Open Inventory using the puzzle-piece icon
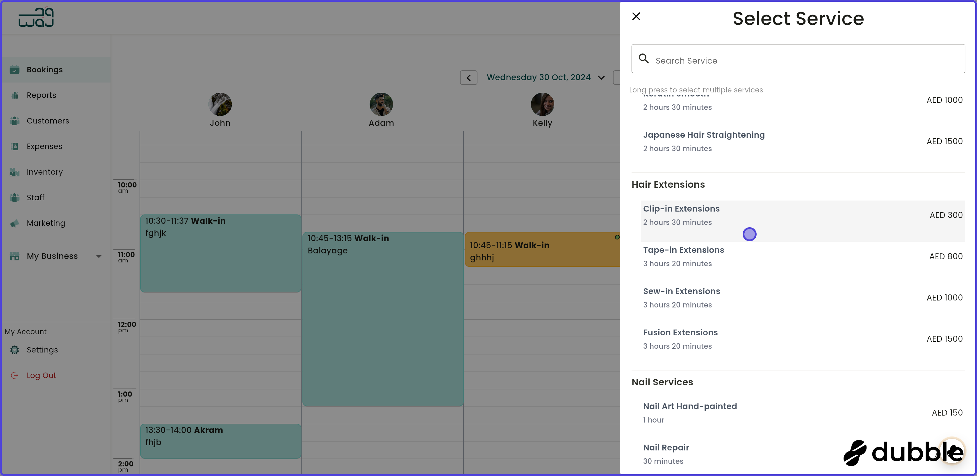Viewport: 977px width, 476px height. (x=14, y=172)
